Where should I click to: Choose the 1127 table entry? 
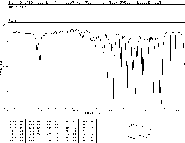coord(66,124)
